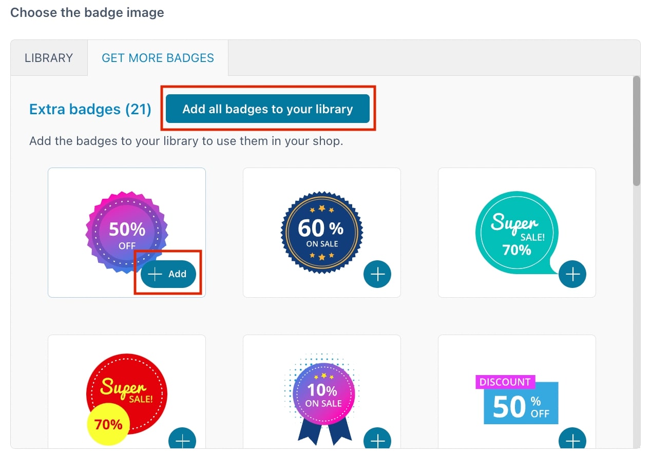This screenshot has width=651, height=456.
Task: Switch to the LIBRARY tab
Action: click(x=49, y=58)
